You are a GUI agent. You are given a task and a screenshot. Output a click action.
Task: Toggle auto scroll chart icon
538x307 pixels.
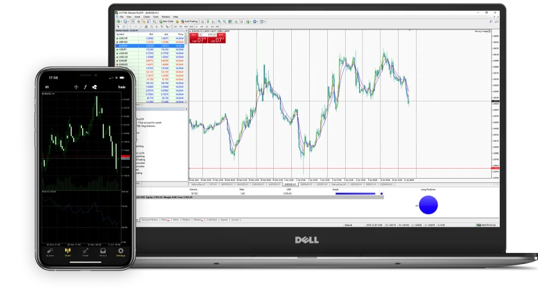237,21
